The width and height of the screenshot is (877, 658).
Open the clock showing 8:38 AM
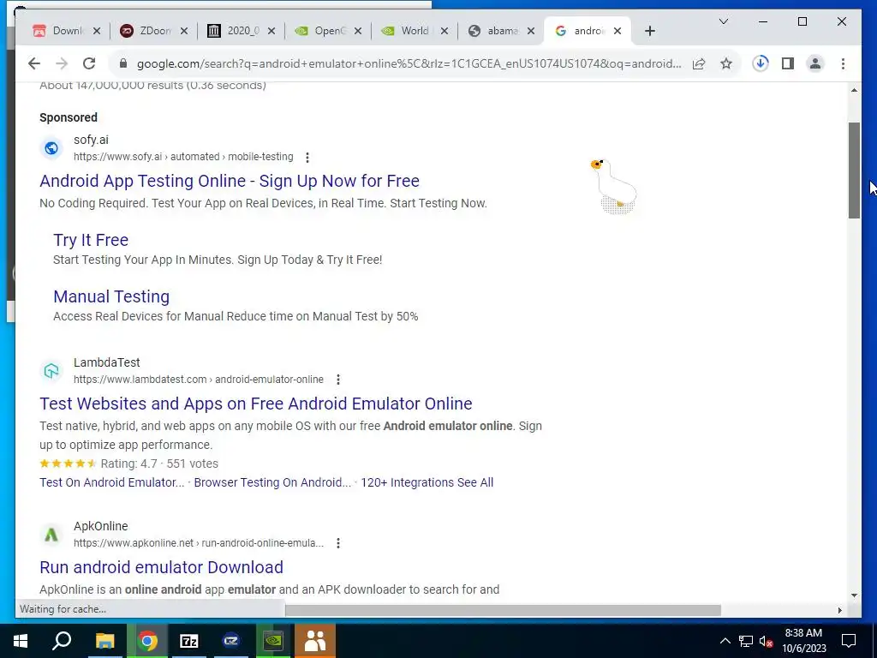(x=803, y=641)
